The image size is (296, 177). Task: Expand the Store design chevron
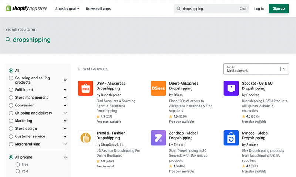[x=65, y=129]
